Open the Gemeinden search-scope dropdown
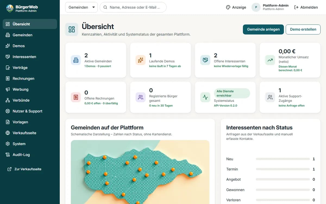 81,7
